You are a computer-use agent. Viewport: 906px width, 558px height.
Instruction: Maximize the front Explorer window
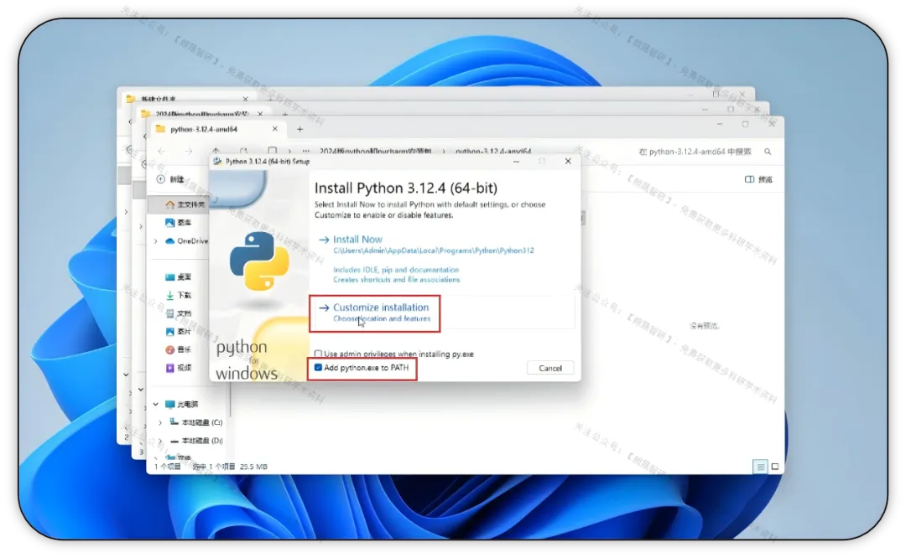click(x=746, y=124)
